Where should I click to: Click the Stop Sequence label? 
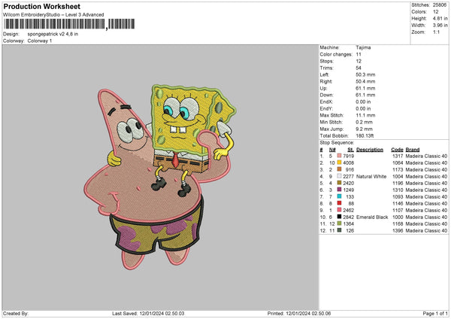point(336,141)
